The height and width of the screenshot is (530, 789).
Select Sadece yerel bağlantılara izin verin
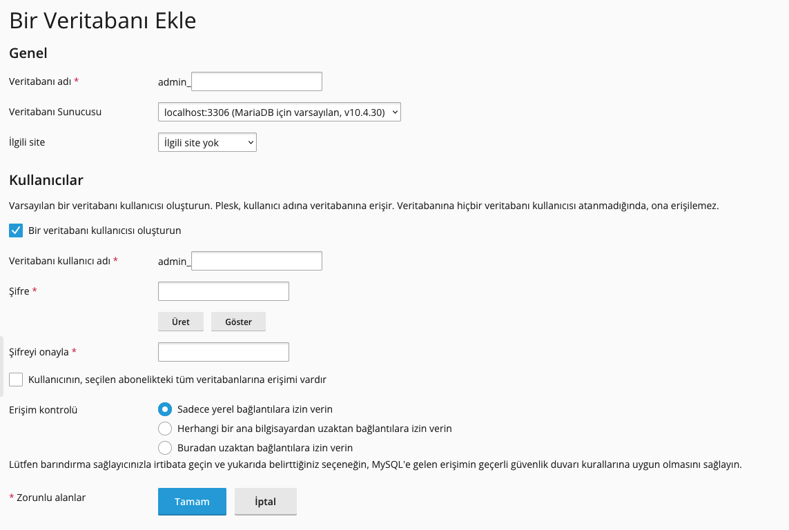165,409
